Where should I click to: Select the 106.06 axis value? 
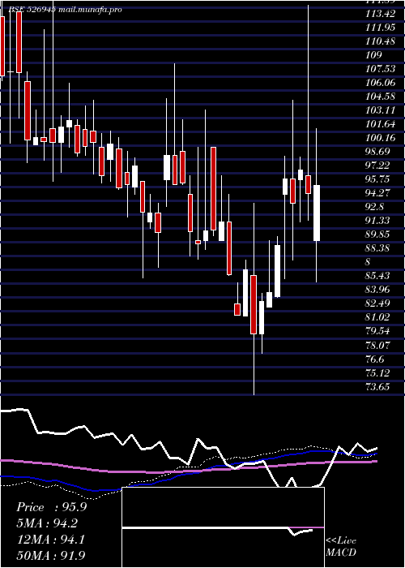tap(380, 83)
